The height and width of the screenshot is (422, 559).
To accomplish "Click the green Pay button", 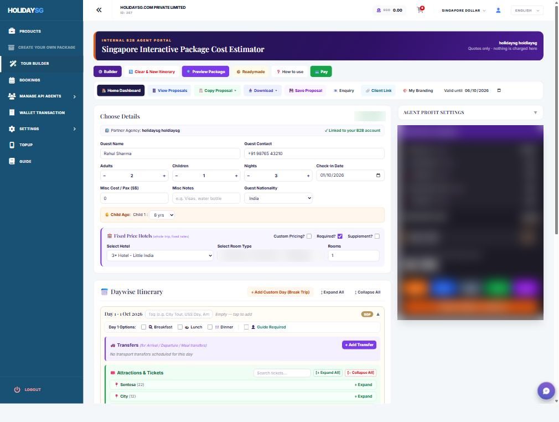I will pos(321,71).
